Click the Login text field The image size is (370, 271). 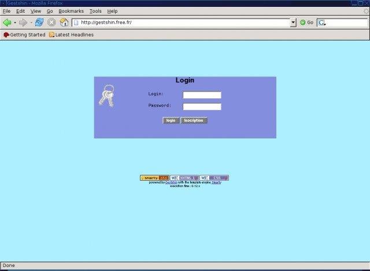[202, 95]
